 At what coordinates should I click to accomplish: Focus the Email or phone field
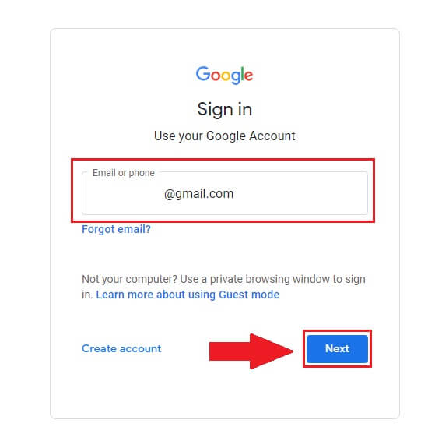[225, 193]
